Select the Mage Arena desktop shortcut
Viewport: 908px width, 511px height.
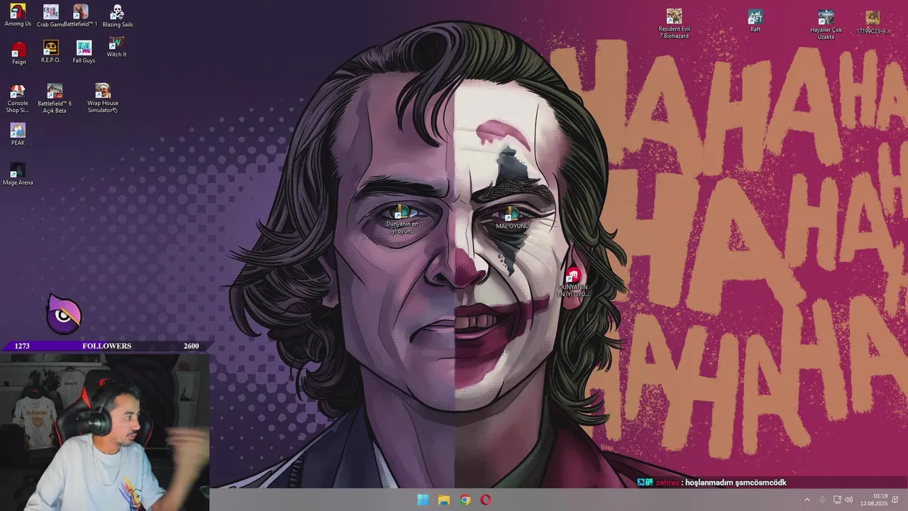pos(18,174)
